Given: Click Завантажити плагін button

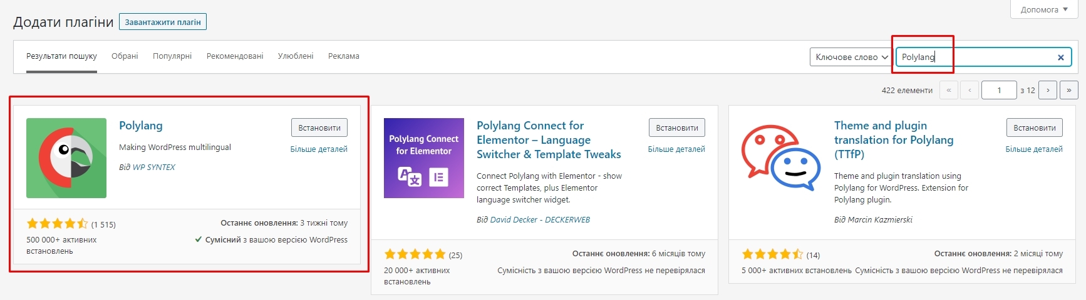Looking at the screenshot, I should [163, 22].
